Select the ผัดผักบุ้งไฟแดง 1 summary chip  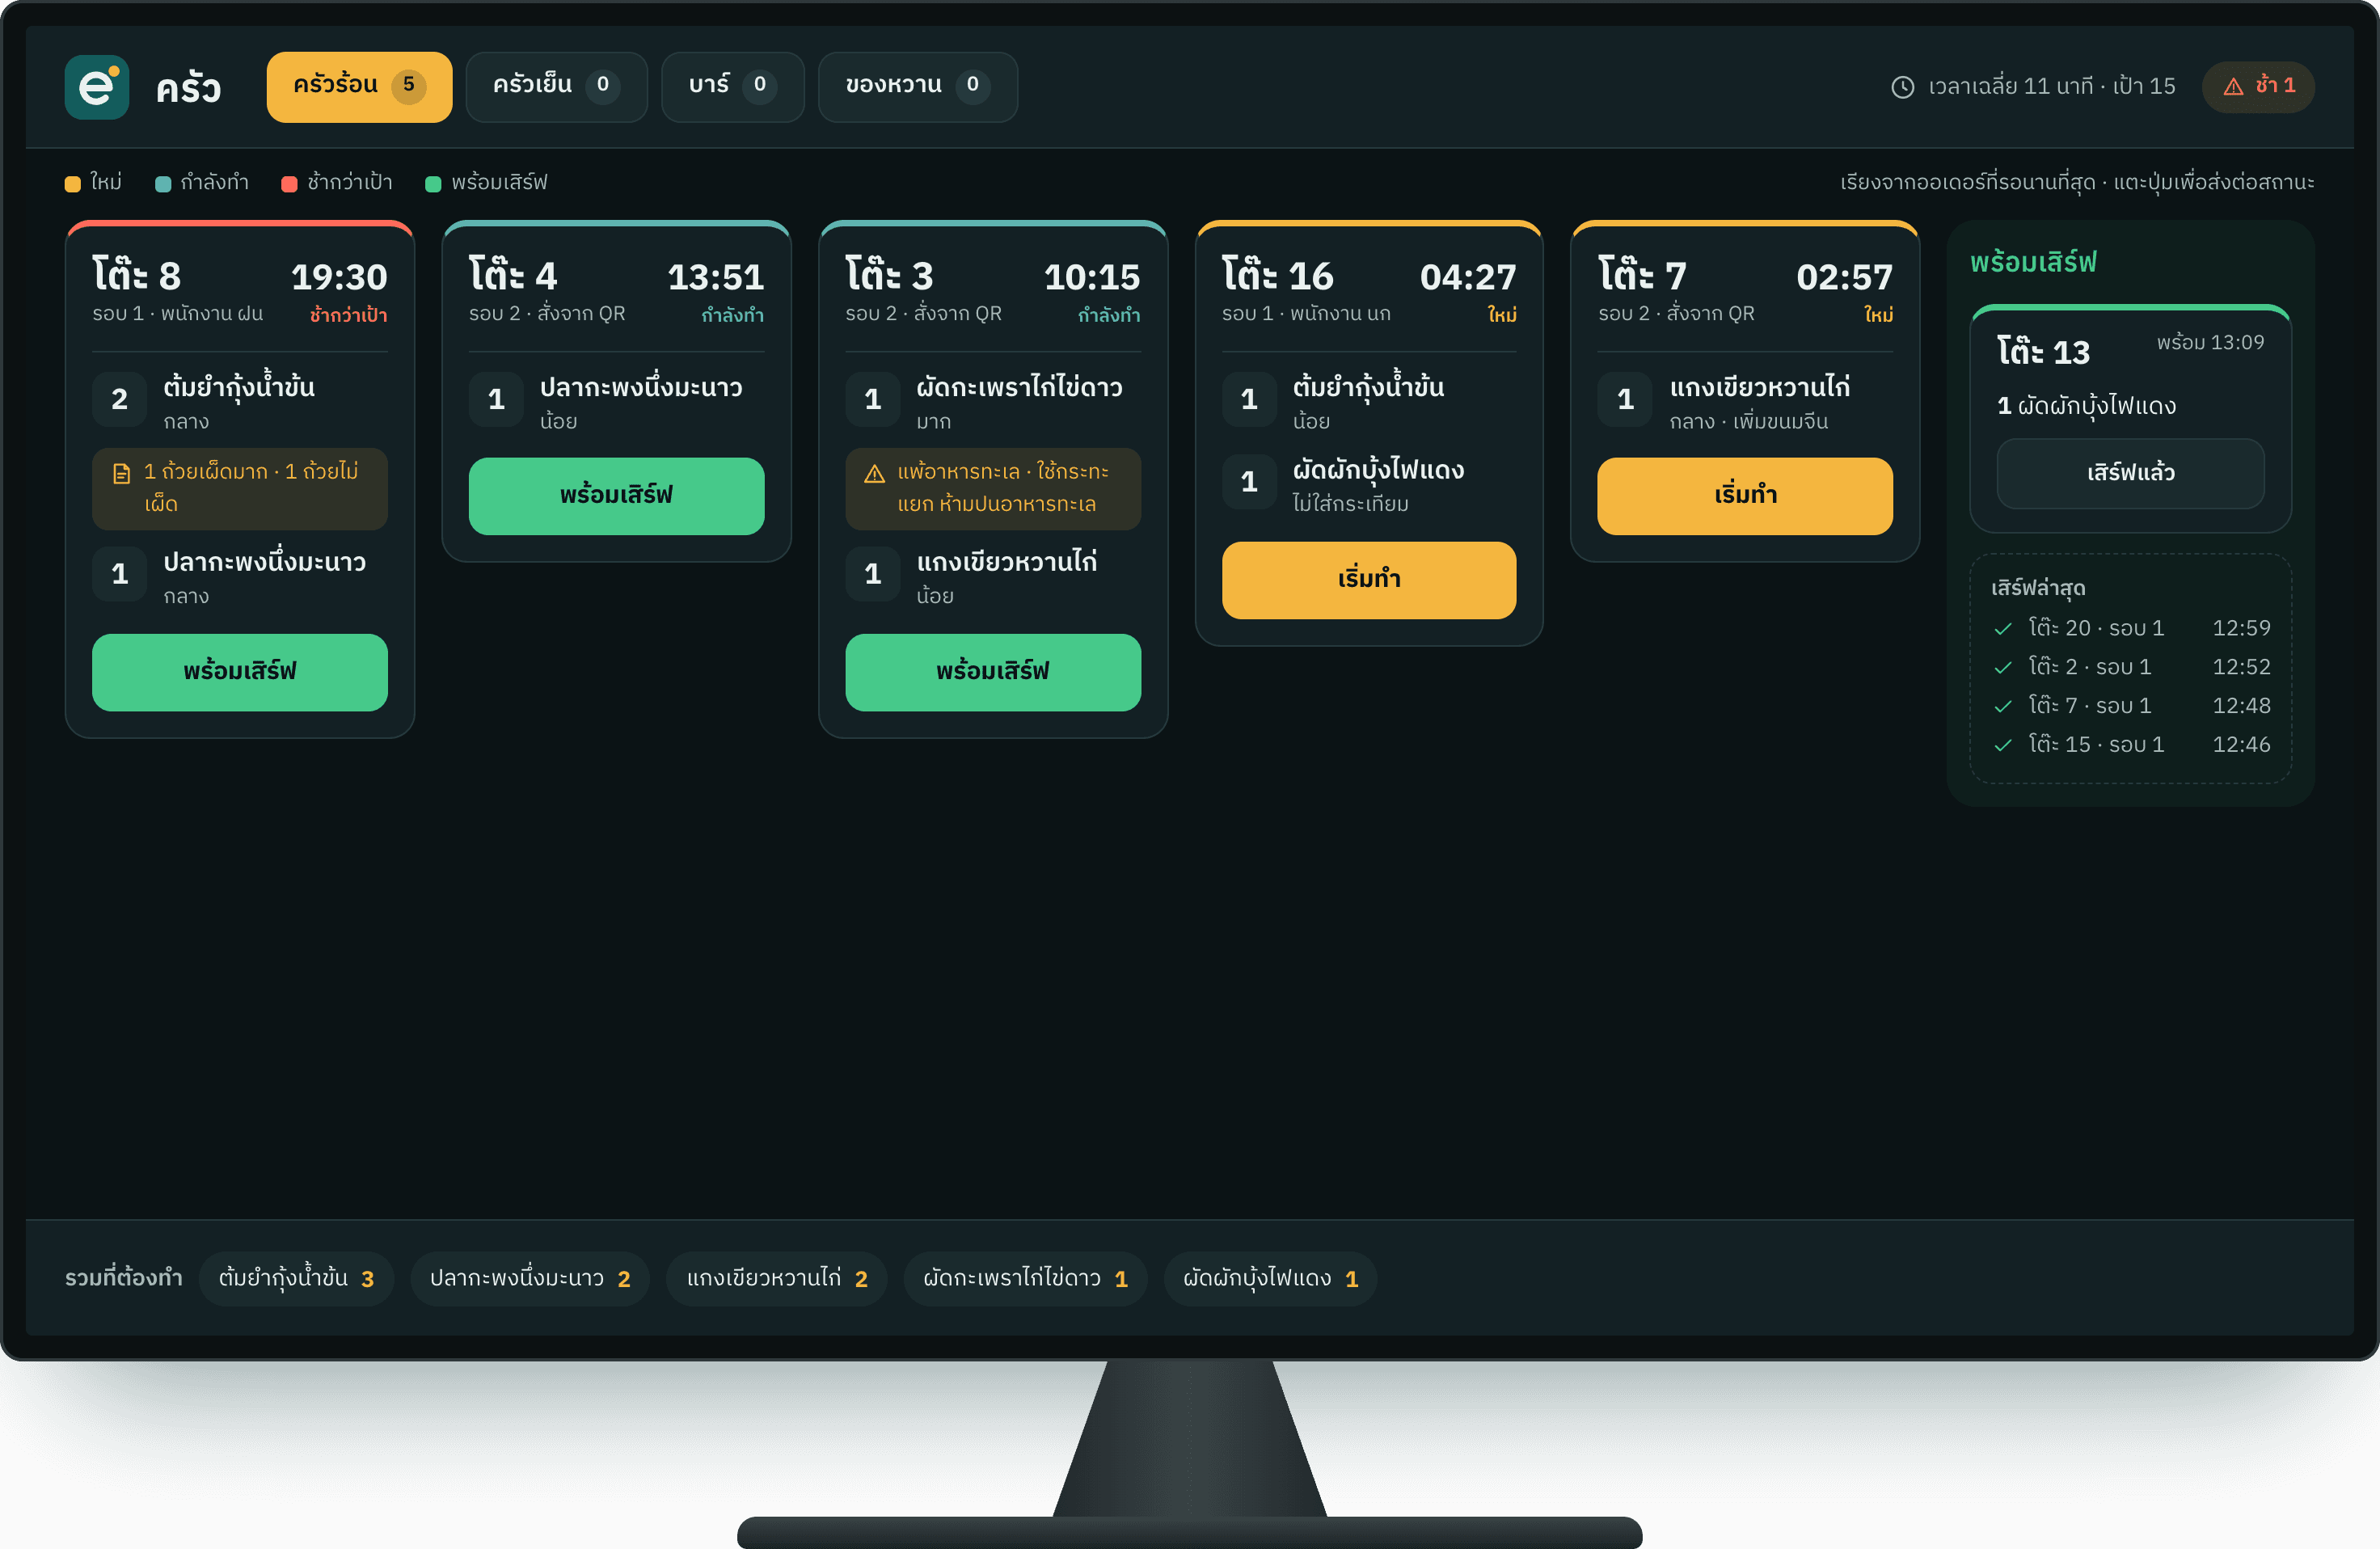tap(1270, 1278)
